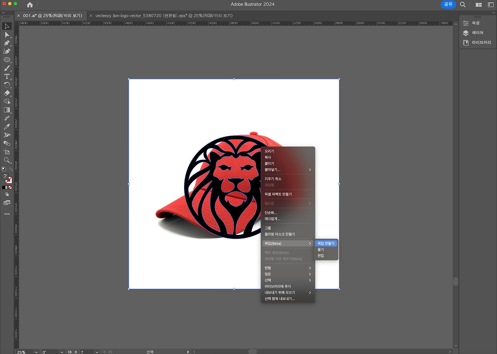The width and height of the screenshot is (497, 354).
Task: Choose the Zoom tool
Action: (x=7, y=160)
